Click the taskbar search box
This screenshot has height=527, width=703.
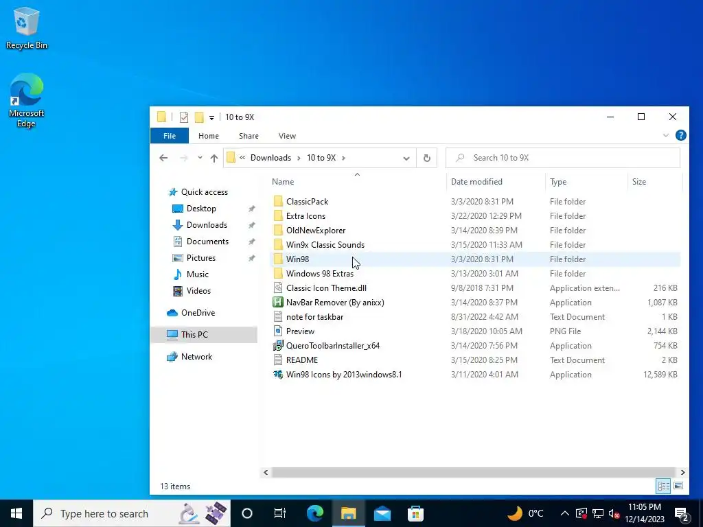132,513
